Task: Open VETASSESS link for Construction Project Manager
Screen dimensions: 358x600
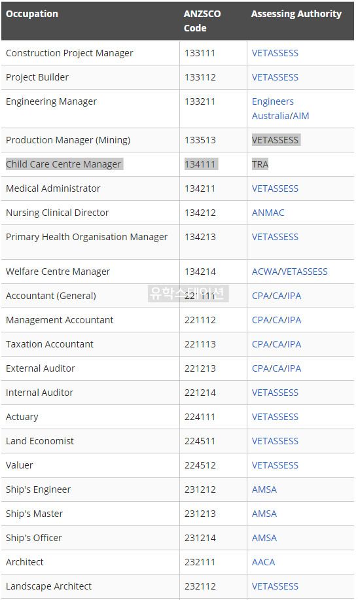Action: tap(275, 53)
